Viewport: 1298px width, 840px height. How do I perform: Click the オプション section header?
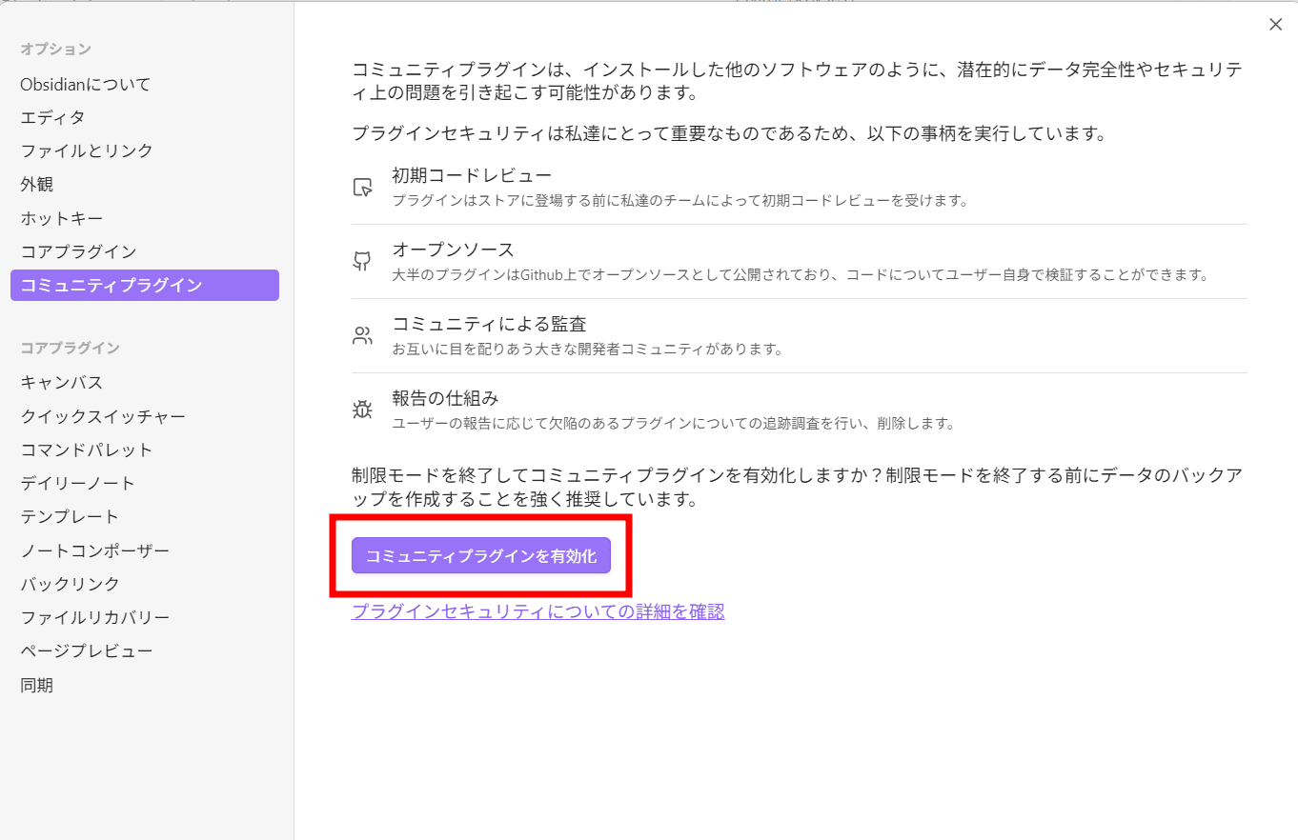(55, 49)
